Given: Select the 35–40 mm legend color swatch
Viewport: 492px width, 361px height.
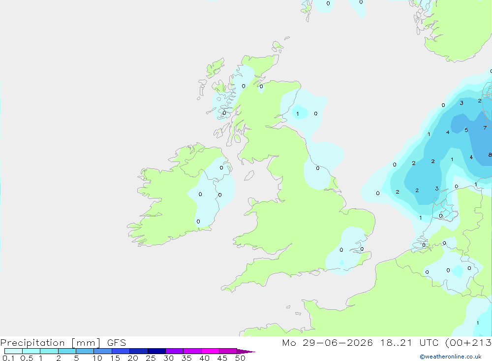Looking at the screenshot, I should coord(192,351).
